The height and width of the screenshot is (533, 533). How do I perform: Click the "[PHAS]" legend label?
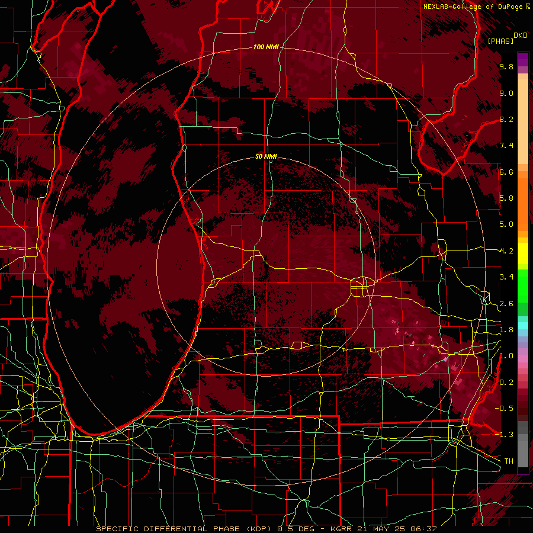pyautogui.click(x=500, y=41)
